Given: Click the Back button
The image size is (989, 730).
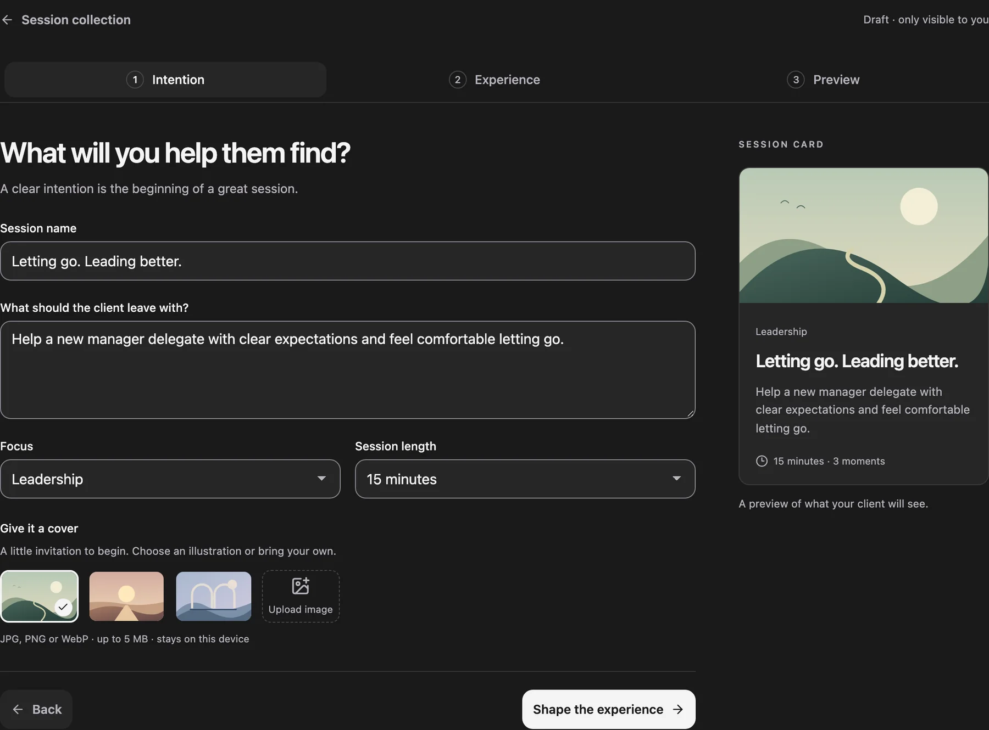Looking at the screenshot, I should coord(36,709).
